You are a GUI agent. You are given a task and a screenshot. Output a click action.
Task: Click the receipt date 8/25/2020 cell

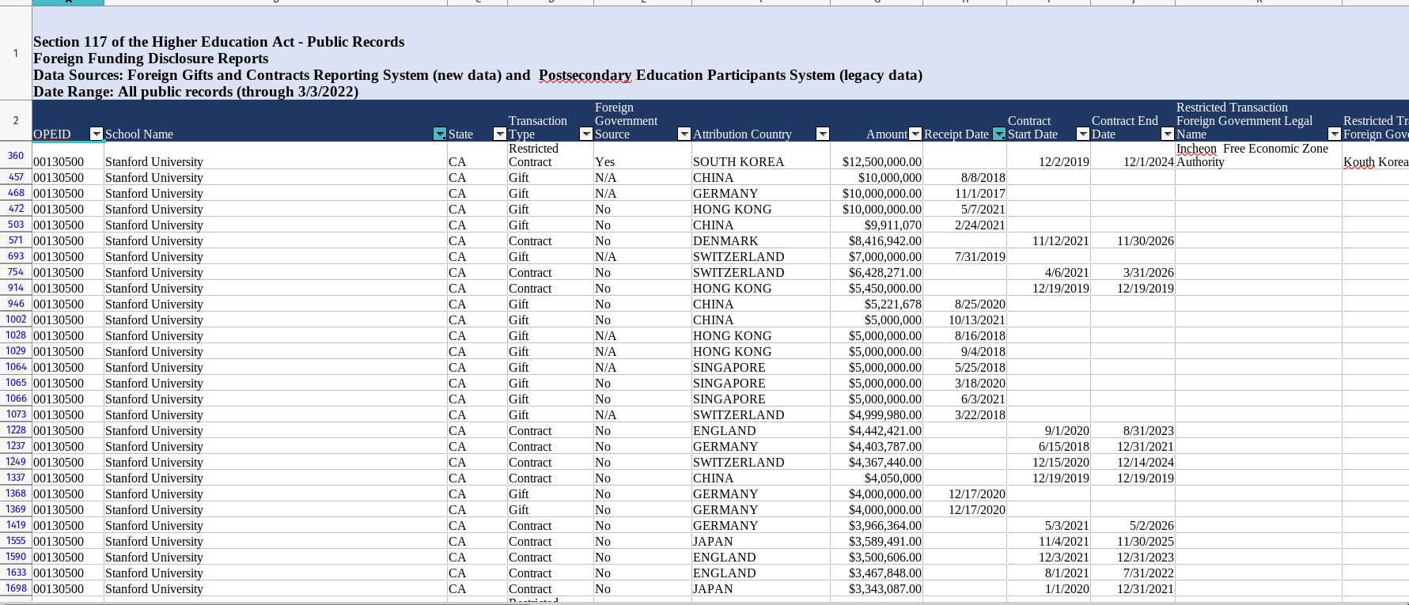pyautogui.click(x=964, y=304)
